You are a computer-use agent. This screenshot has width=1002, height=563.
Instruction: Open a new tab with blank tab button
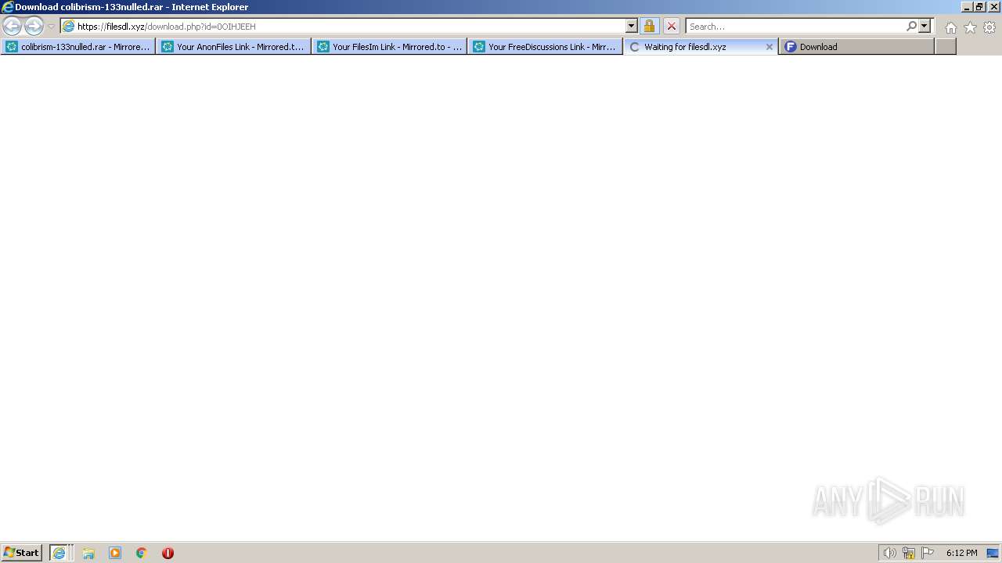point(946,47)
